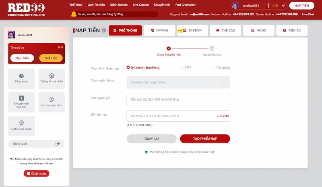Open Thông tin cá nhân settings icon
The width and height of the screenshot is (322, 187).
(x=52, y=76)
